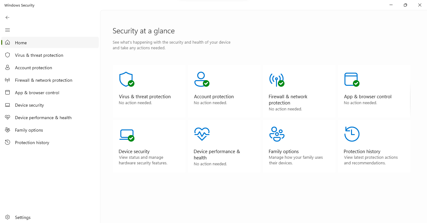
Task: Open Settings at the sidebar bottom
Action: [x=23, y=217]
